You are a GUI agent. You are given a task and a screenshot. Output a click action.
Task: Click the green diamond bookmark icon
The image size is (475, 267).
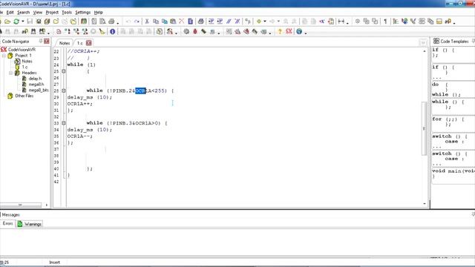click(259, 22)
